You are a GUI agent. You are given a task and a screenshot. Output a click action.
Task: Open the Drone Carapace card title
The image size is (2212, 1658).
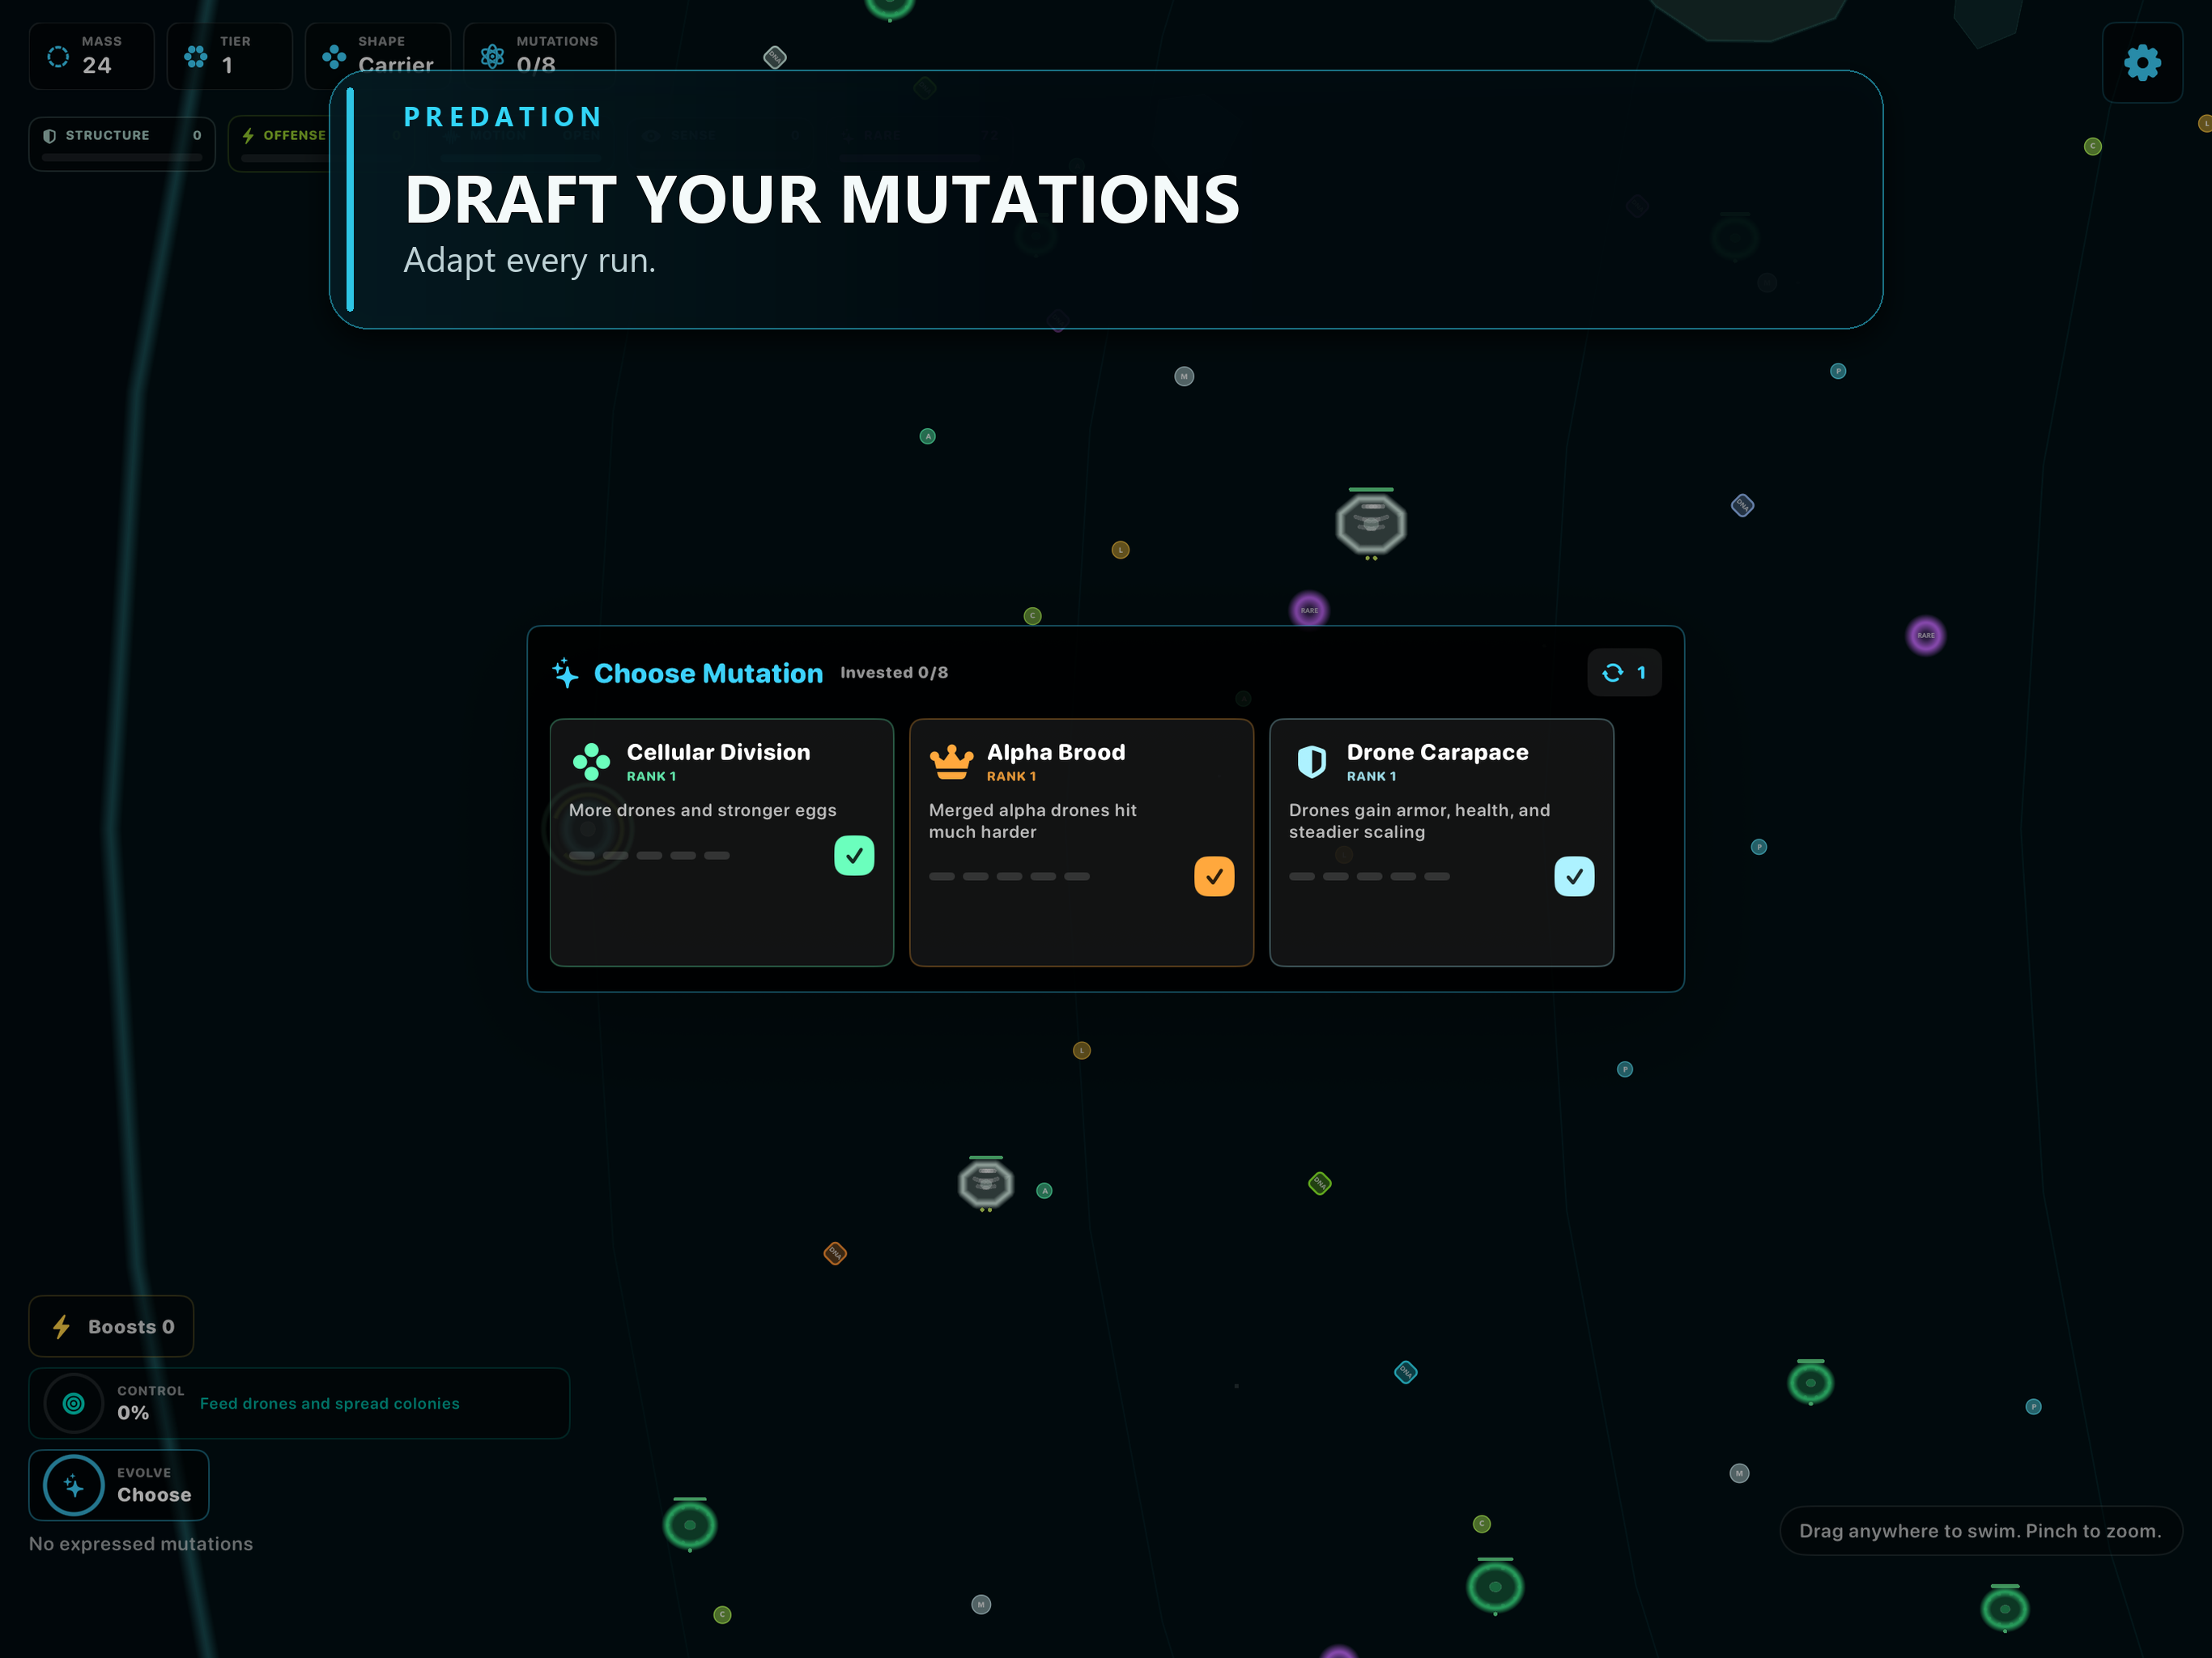[1437, 752]
